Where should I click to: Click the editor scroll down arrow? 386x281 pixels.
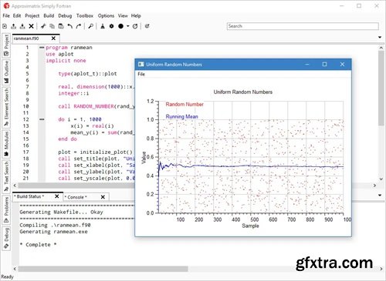381,179
